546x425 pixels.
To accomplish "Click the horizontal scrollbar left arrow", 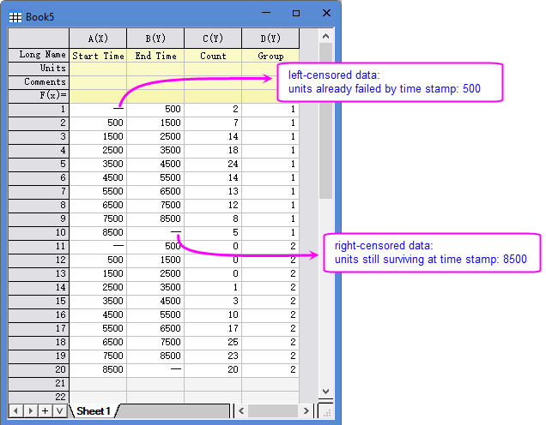I will click(241, 411).
